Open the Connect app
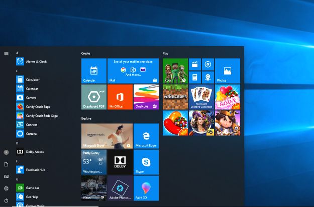The width and height of the screenshot is (314, 207). (x=27, y=124)
